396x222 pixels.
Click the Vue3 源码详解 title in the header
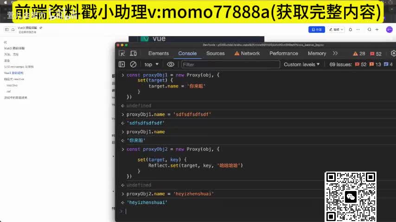(27, 28)
